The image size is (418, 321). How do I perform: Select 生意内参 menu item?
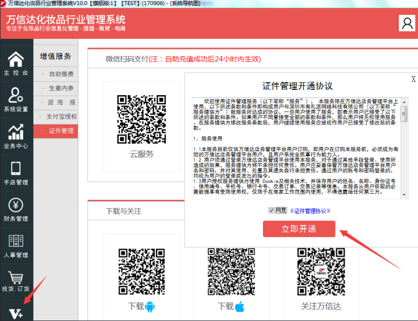[x=56, y=88]
